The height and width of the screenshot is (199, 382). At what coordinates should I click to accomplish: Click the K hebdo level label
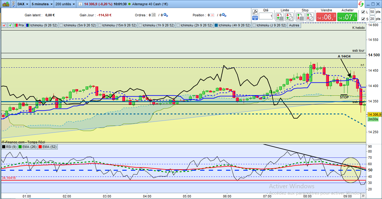(x=359, y=28)
